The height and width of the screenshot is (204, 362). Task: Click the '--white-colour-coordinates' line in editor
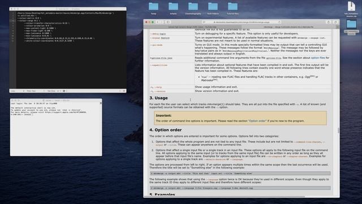(x=49, y=41)
